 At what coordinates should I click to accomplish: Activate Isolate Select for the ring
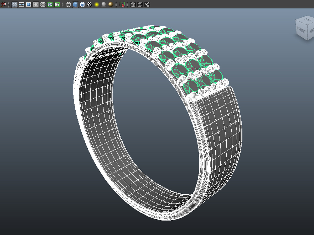[x=122, y=4]
